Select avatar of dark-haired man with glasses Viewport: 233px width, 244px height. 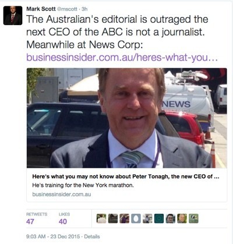pos(171,218)
